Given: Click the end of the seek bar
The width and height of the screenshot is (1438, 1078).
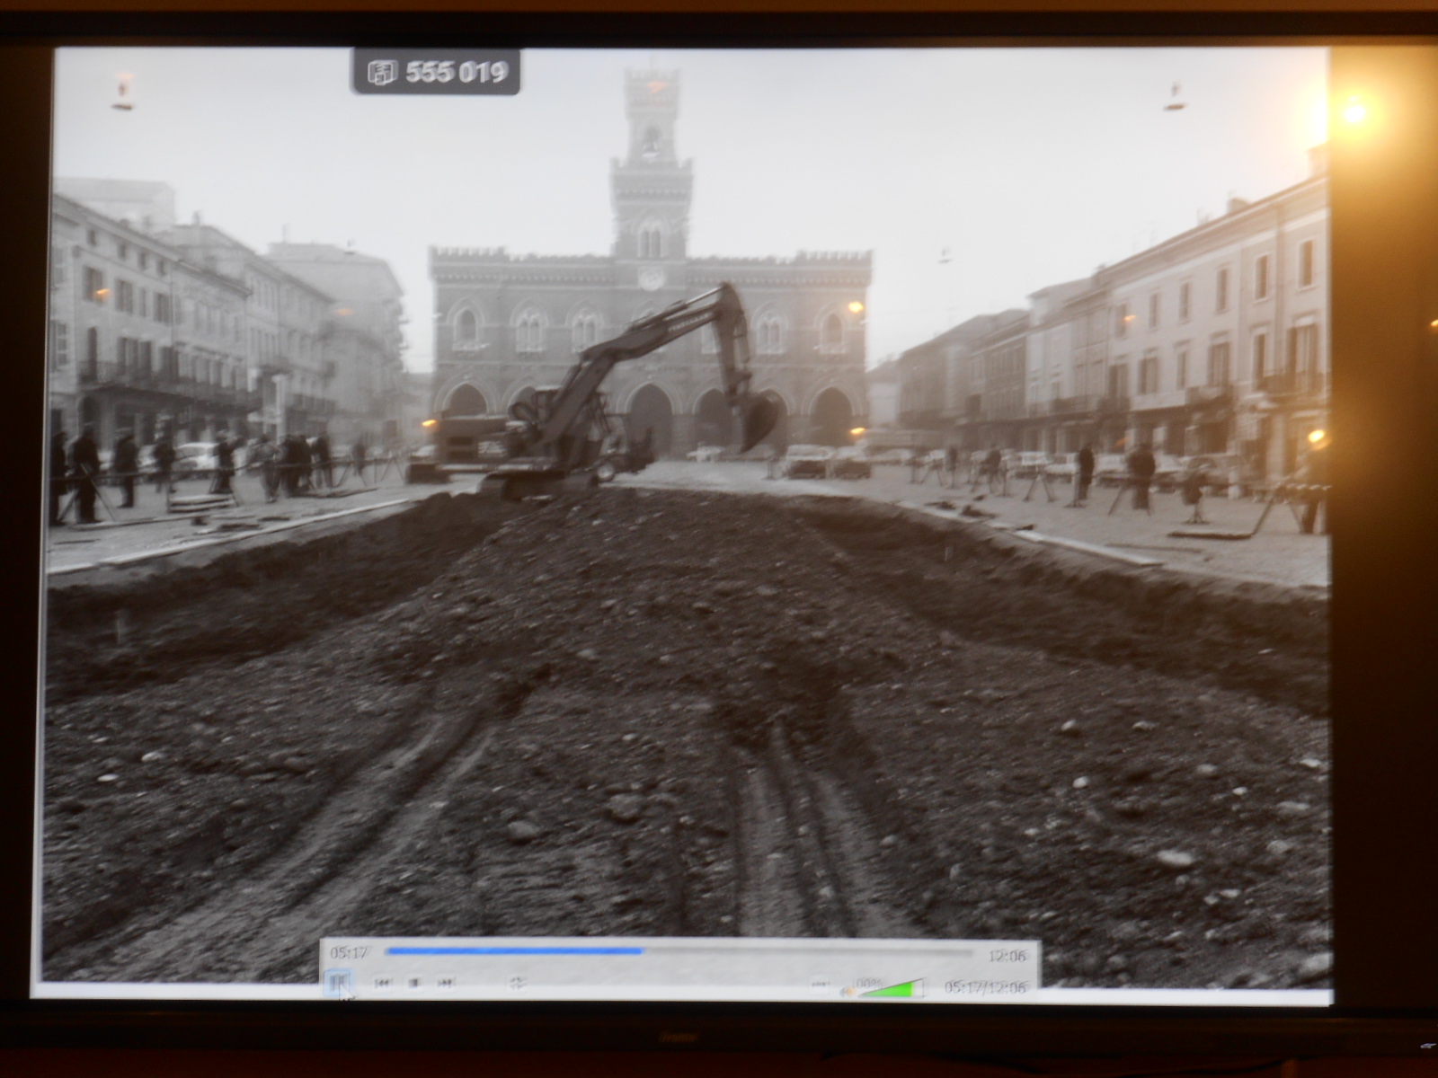Looking at the screenshot, I should [971, 952].
